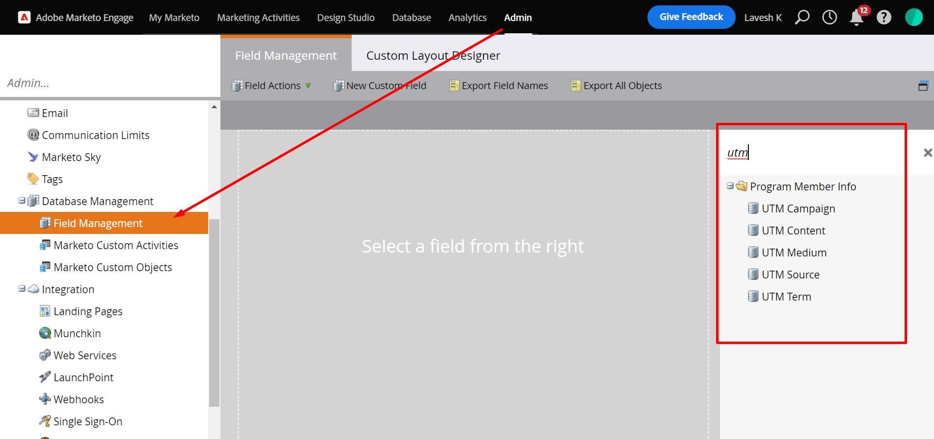934x439 pixels.
Task: Collapse the Integration node
Action: point(22,289)
